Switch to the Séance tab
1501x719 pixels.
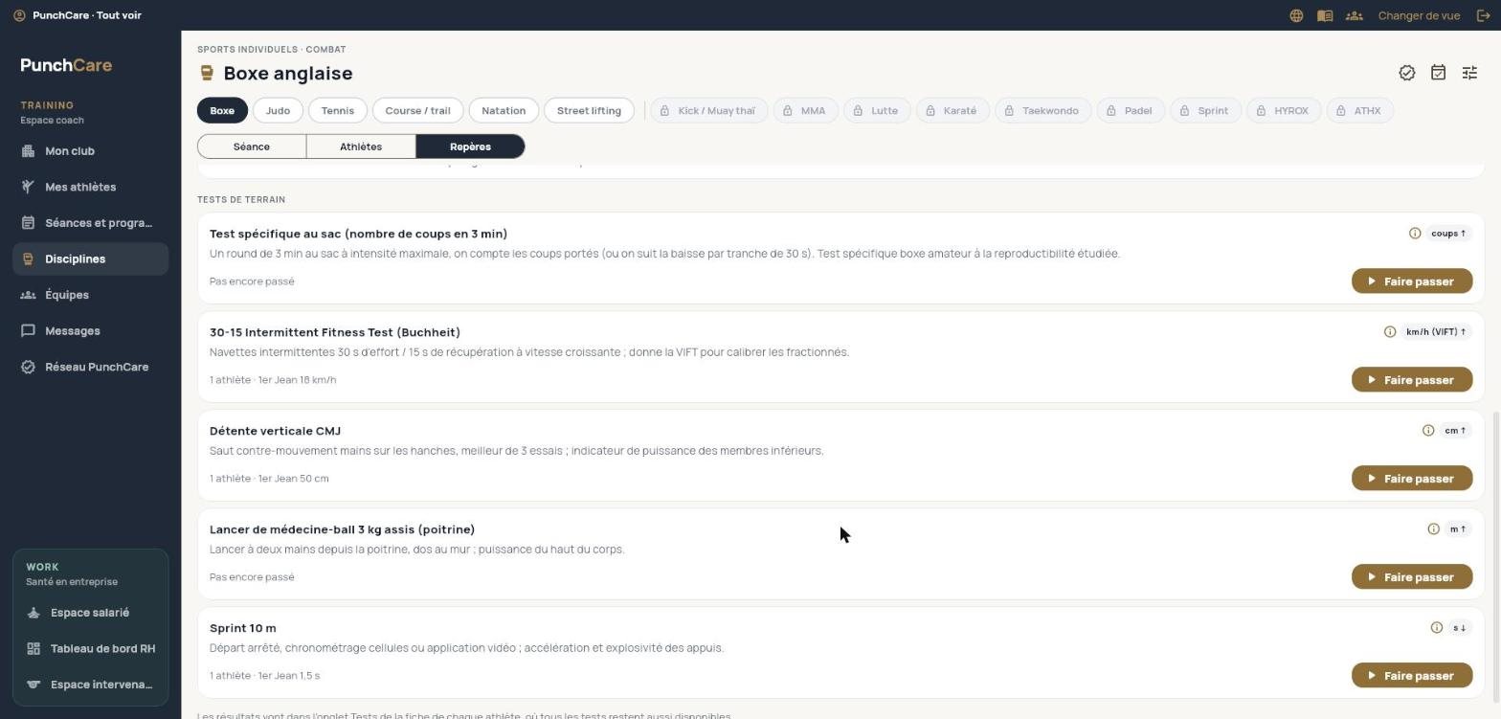pos(252,146)
